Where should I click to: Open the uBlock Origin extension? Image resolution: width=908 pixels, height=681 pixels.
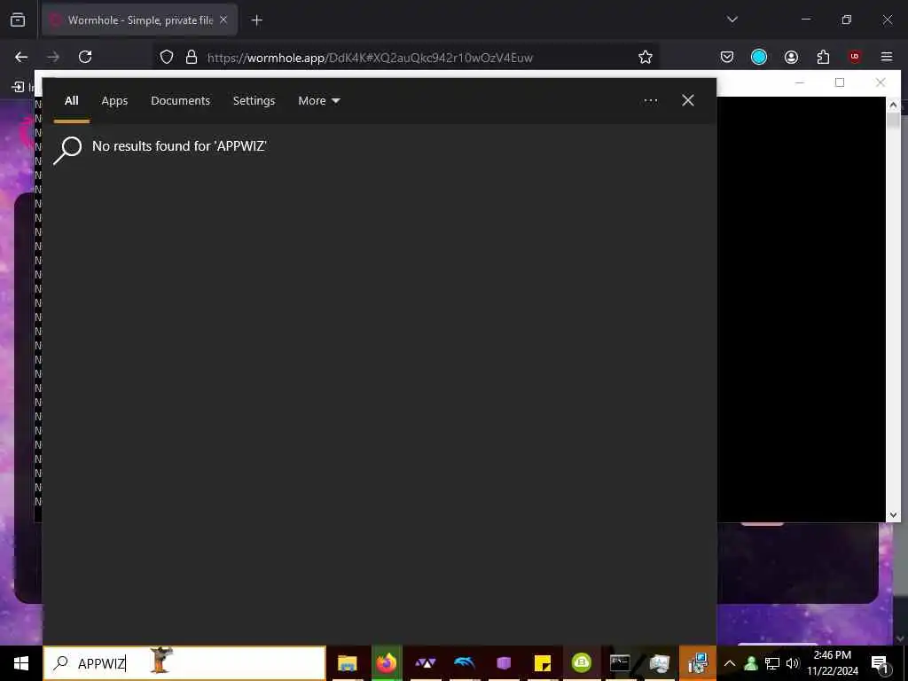(855, 57)
